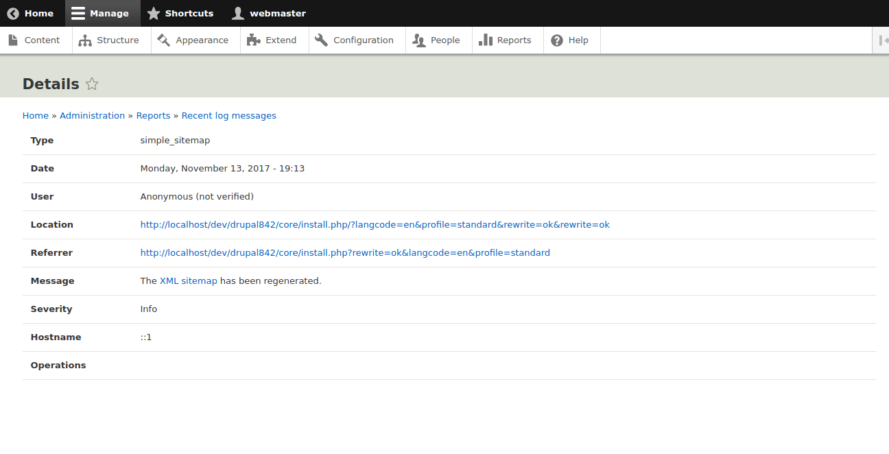Open the Content menu label
Viewport: 889px width, 454px height.
pos(42,40)
